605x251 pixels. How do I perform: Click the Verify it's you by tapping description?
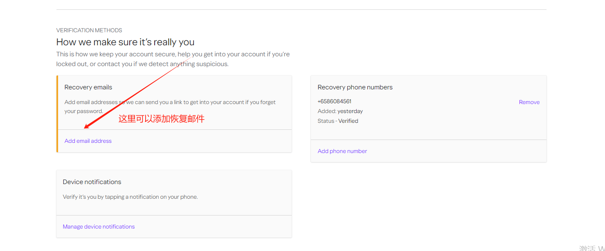click(130, 197)
